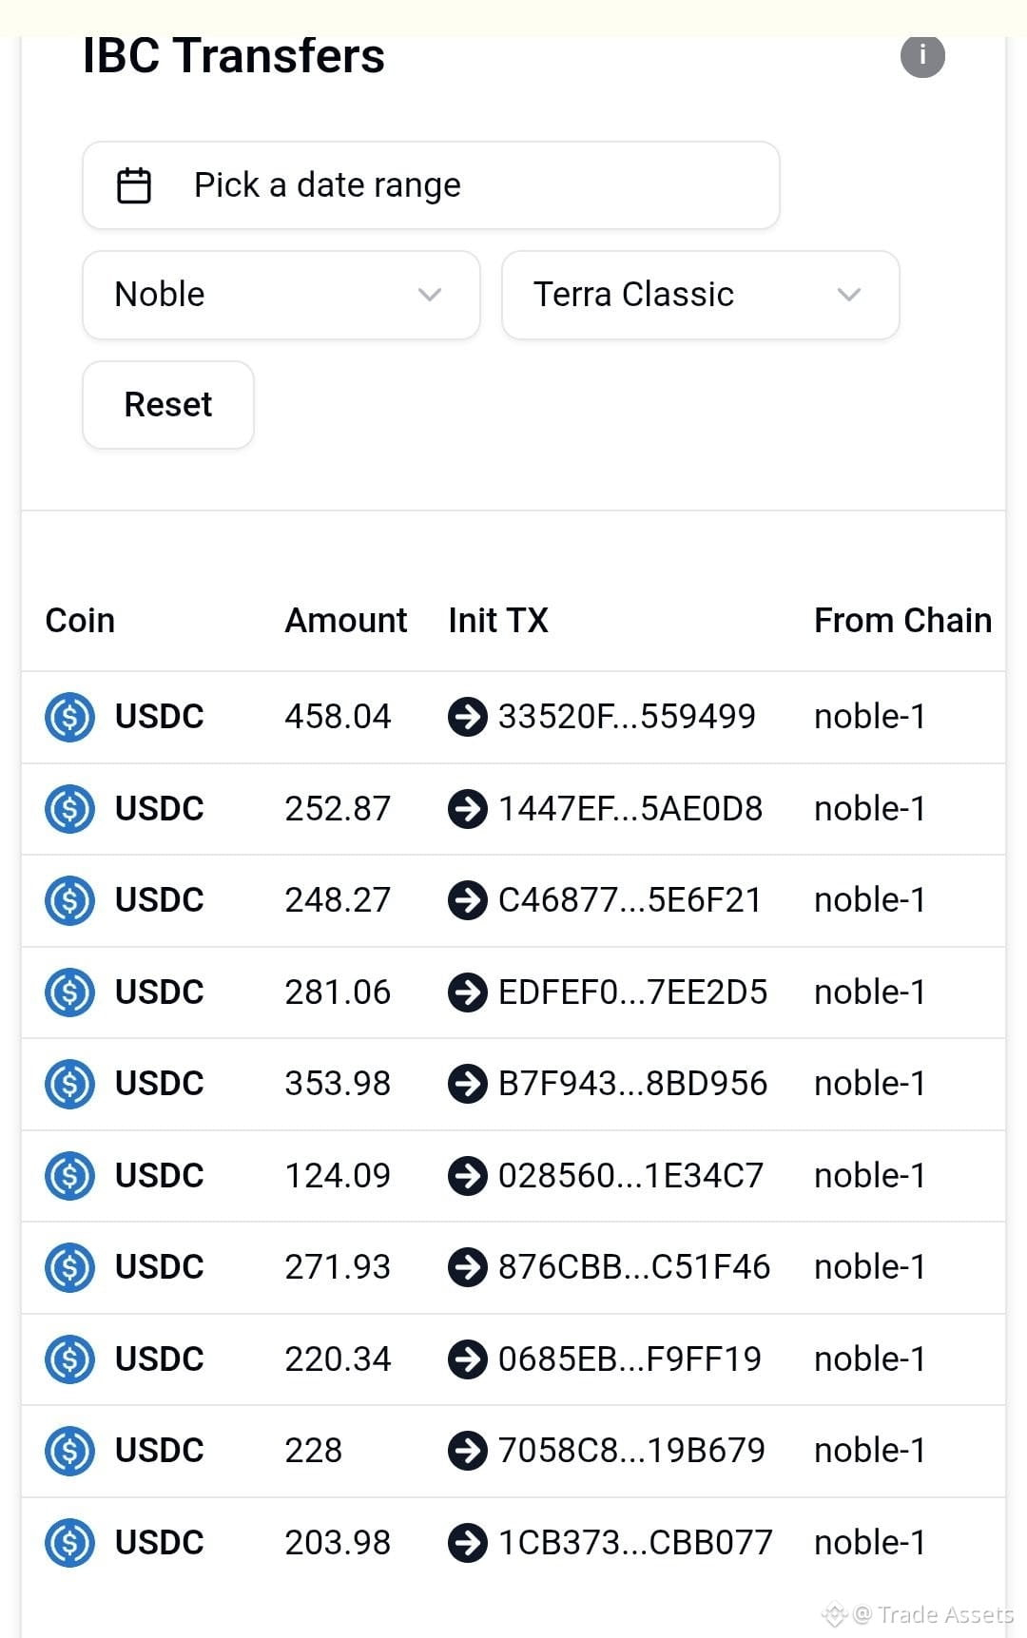Open arrow icon for 1CB373...CBB077
This screenshot has height=1638, width=1027.
click(x=467, y=1543)
